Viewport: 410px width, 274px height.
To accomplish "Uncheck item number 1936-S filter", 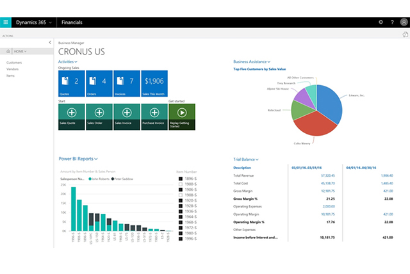I will 181,211.
